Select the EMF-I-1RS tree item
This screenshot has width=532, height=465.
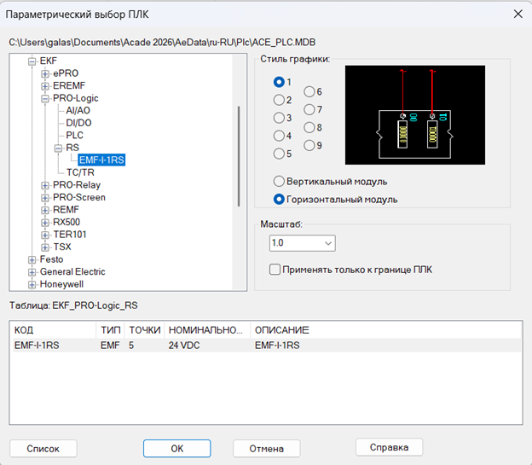(101, 160)
